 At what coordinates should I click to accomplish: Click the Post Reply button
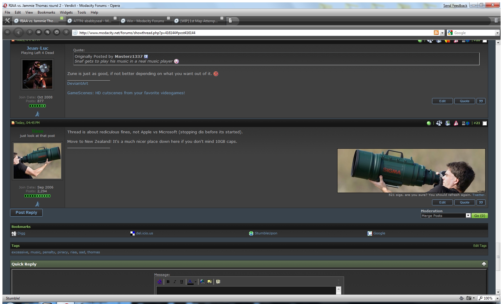click(26, 213)
